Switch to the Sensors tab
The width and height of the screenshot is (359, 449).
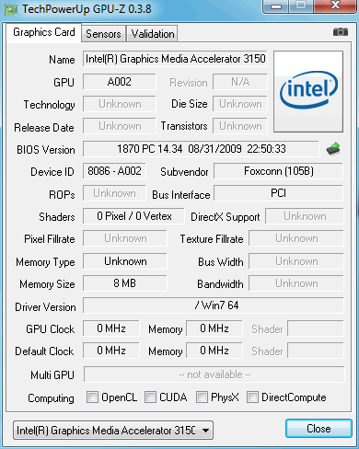(103, 34)
